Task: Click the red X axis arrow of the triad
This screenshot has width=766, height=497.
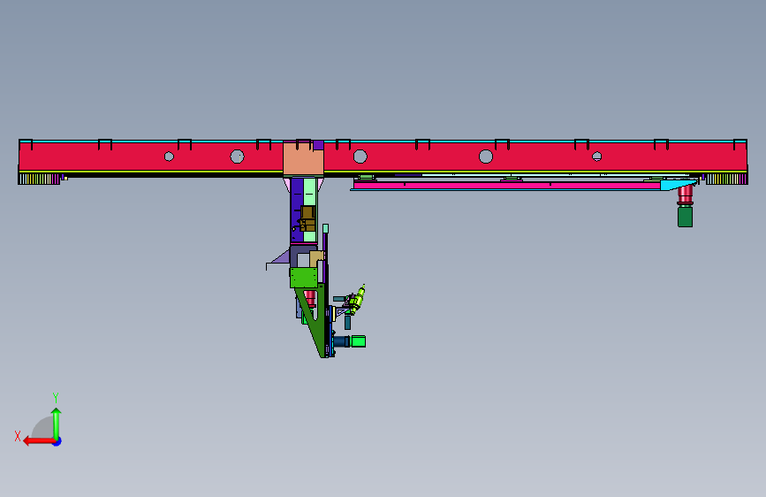Action: tap(39, 441)
